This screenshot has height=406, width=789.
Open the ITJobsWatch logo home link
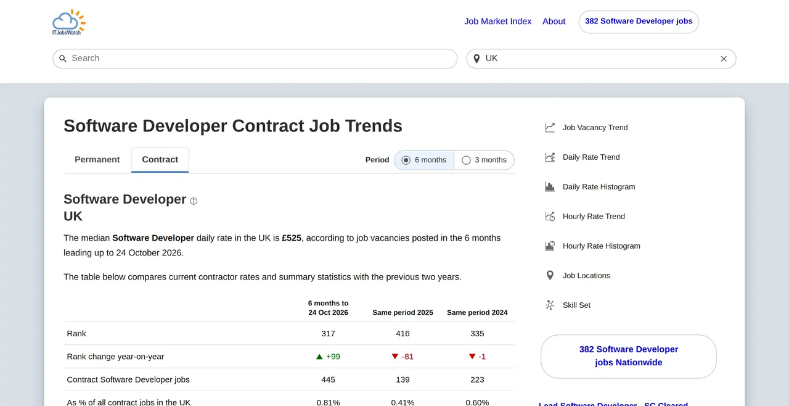(68, 22)
